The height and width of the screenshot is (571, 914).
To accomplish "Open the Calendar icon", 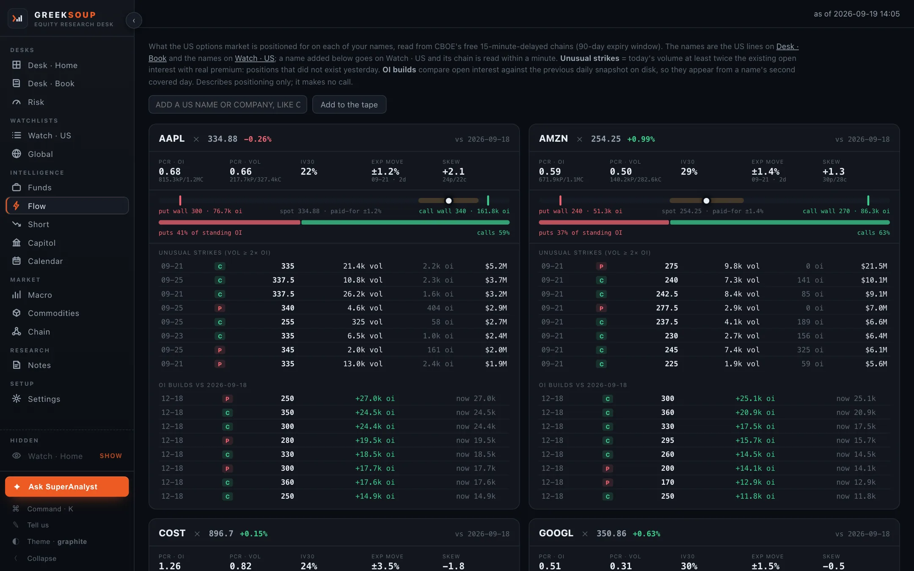I will 17,261.
